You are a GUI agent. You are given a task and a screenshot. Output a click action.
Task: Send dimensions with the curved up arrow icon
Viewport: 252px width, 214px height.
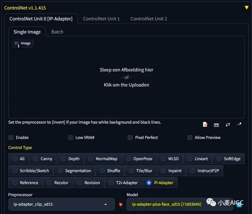point(239,124)
